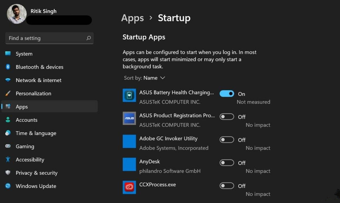The width and height of the screenshot is (340, 203).
Task: Click the Network & internet globe icon
Action: pos(8,80)
